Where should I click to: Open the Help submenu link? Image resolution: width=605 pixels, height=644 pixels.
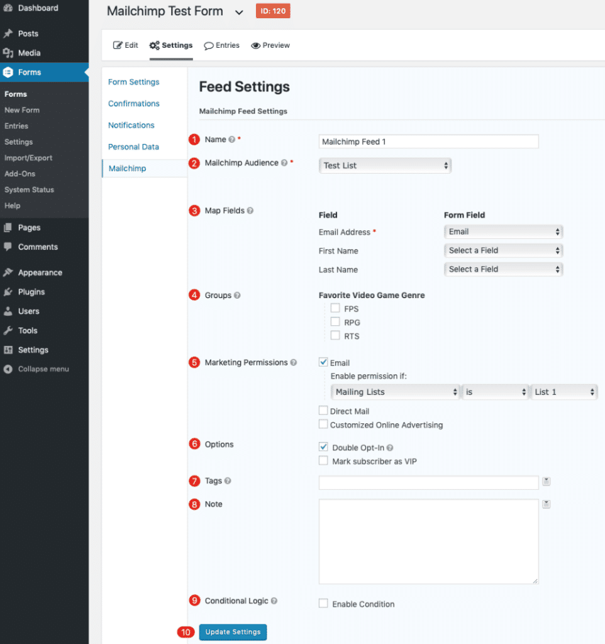(13, 206)
